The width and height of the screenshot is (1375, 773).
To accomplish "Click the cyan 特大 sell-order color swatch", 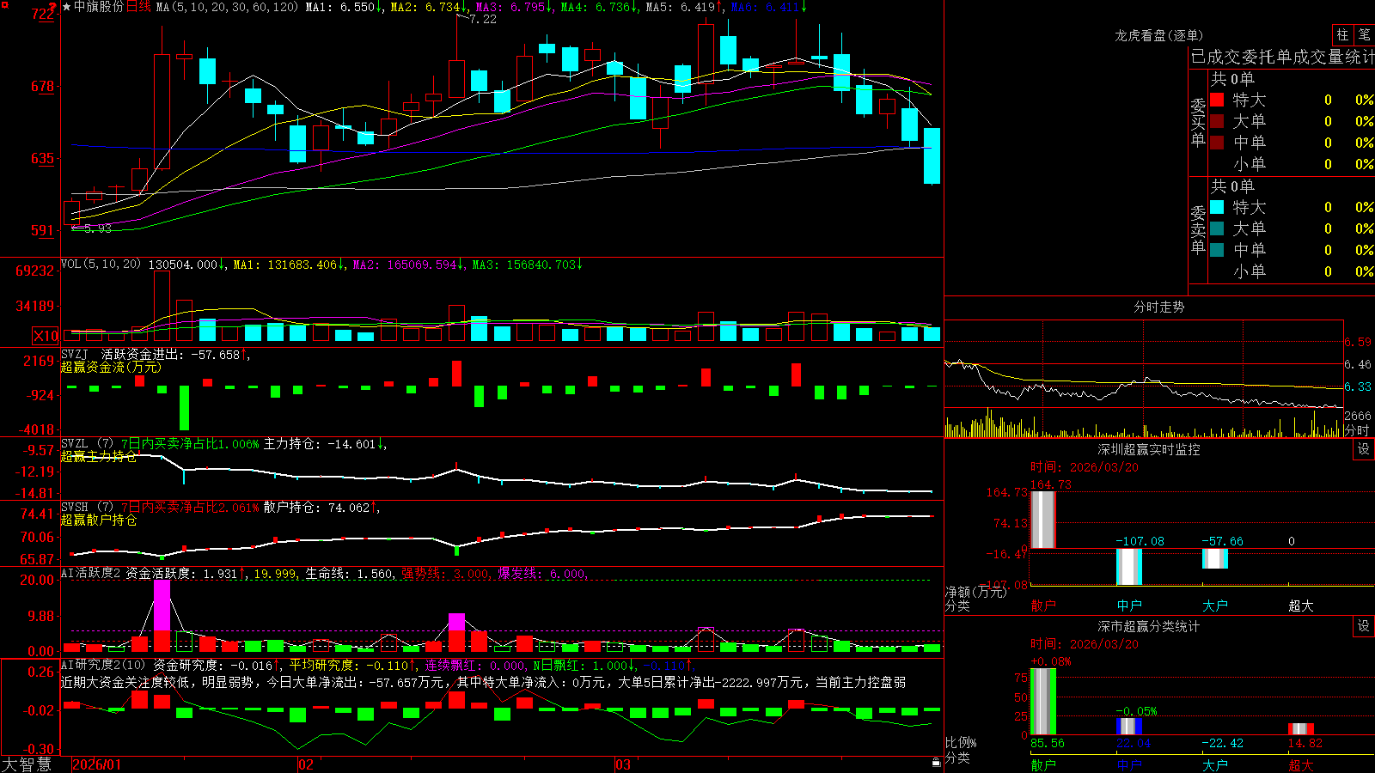I will pyautogui.click(x=1217, y=207).
